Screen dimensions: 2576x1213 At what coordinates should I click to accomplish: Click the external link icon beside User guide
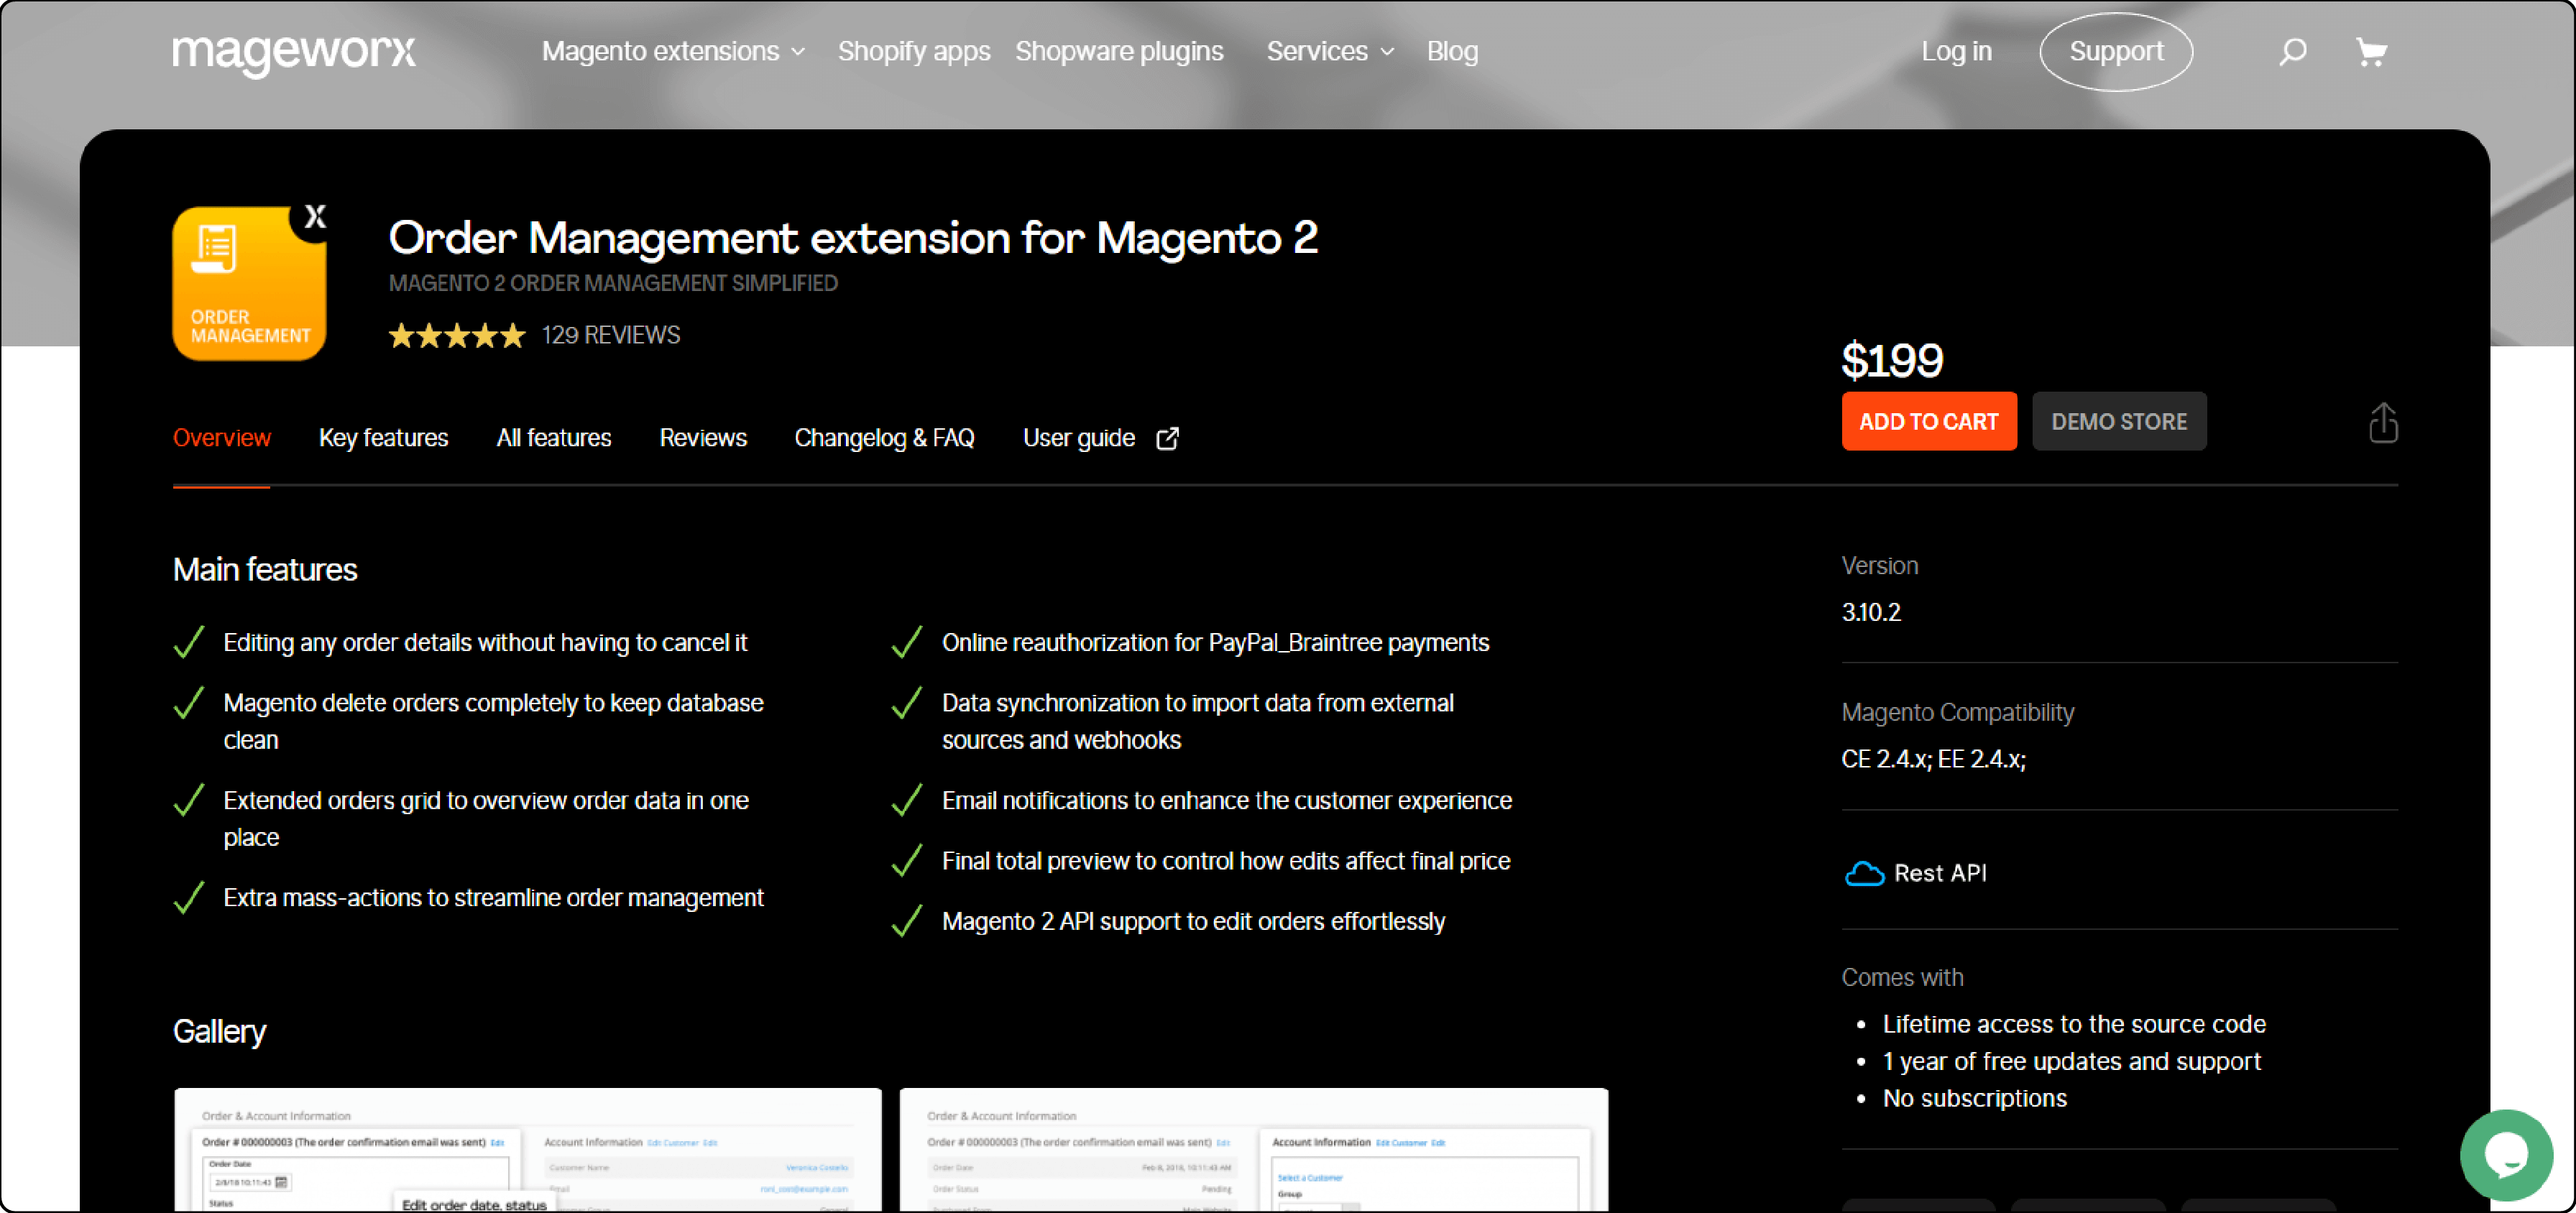coord(1167,438)
